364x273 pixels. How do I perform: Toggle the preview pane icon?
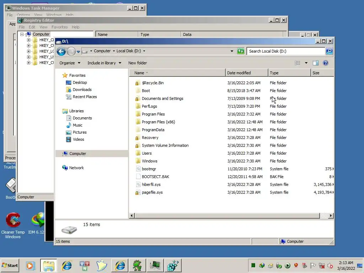tap(316, 63)
